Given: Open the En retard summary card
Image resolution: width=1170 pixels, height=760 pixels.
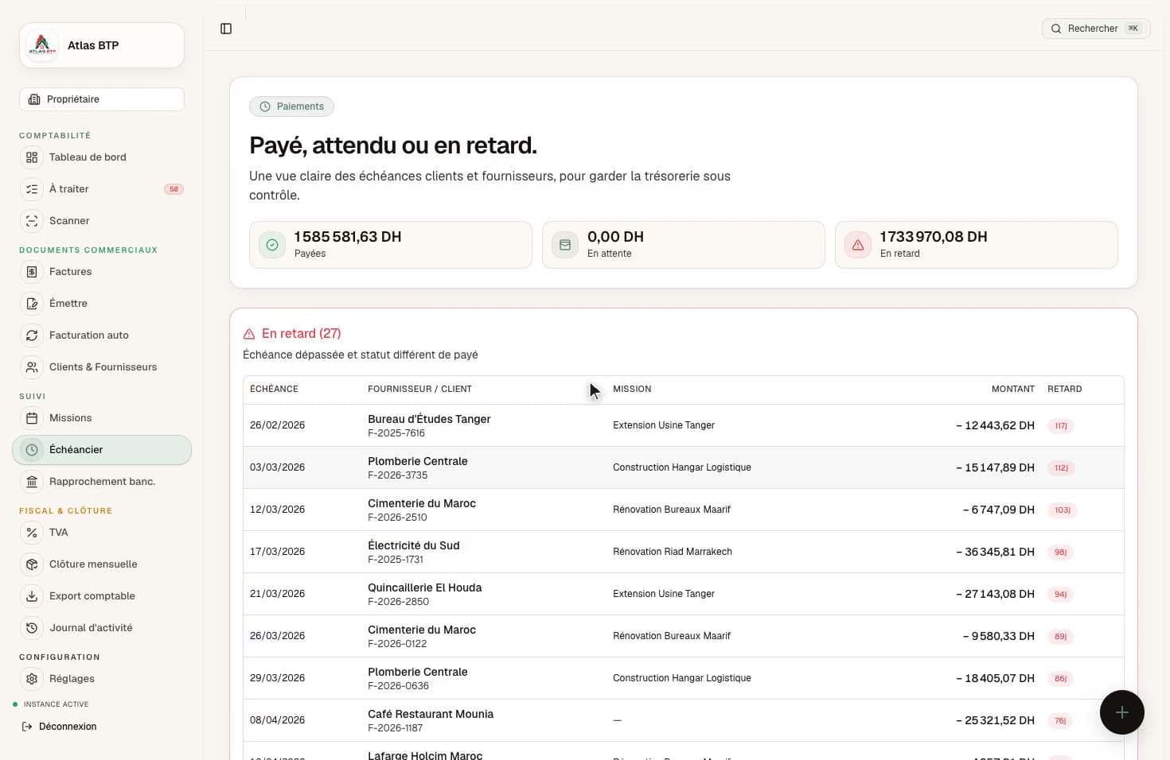Looking at the screenshot, I should coord(977,245).
